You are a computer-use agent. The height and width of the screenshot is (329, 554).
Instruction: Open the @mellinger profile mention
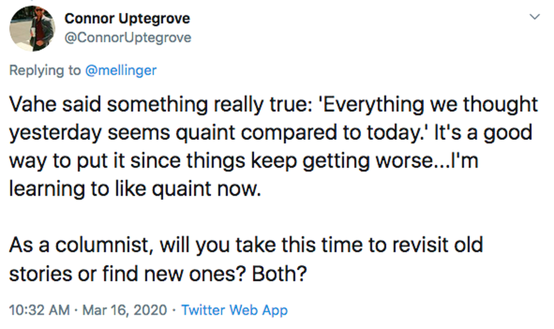121,70
